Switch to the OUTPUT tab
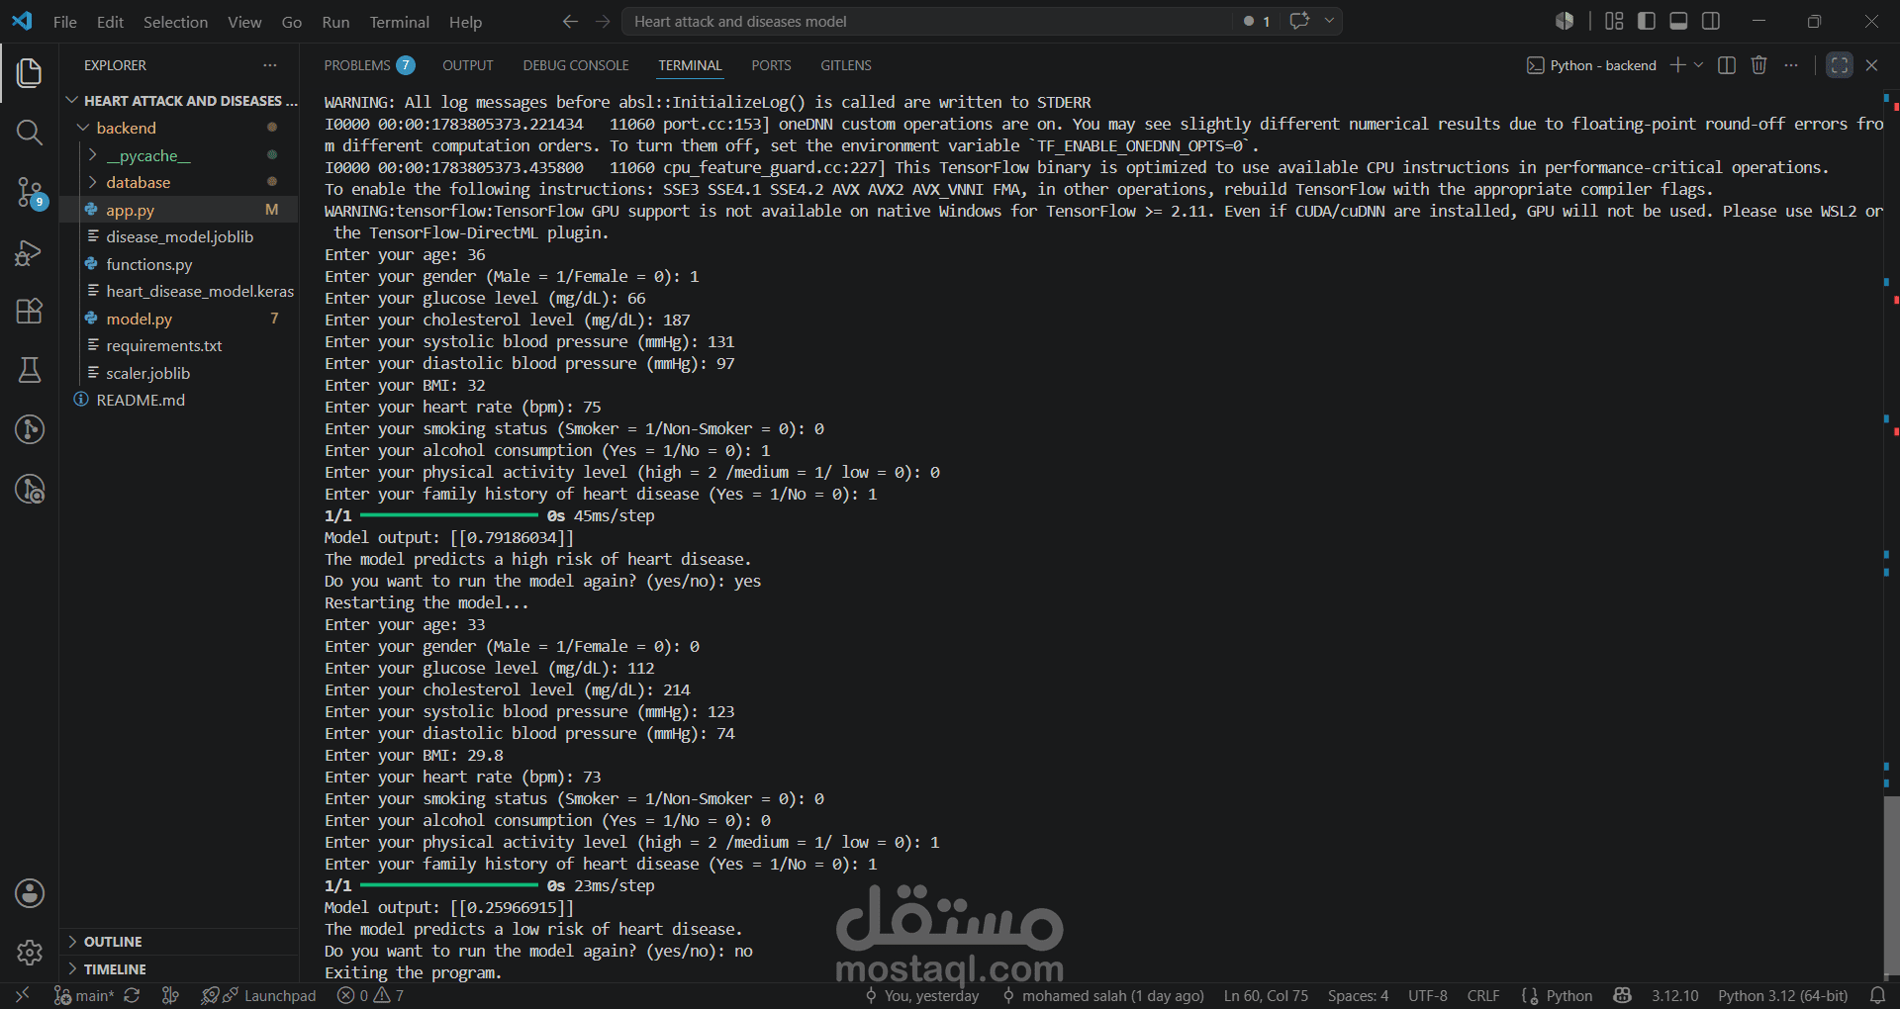Screen dimensions: 1900x1009 (467, 65)
